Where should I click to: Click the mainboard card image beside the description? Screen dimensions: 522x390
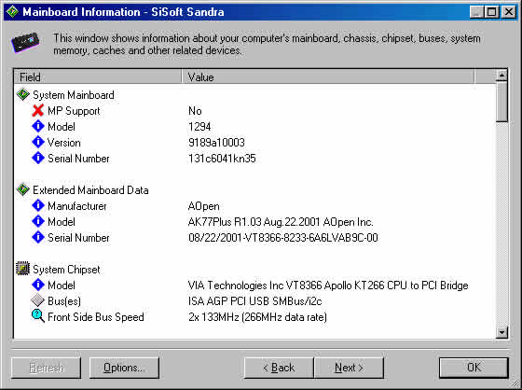pos(25,43)
